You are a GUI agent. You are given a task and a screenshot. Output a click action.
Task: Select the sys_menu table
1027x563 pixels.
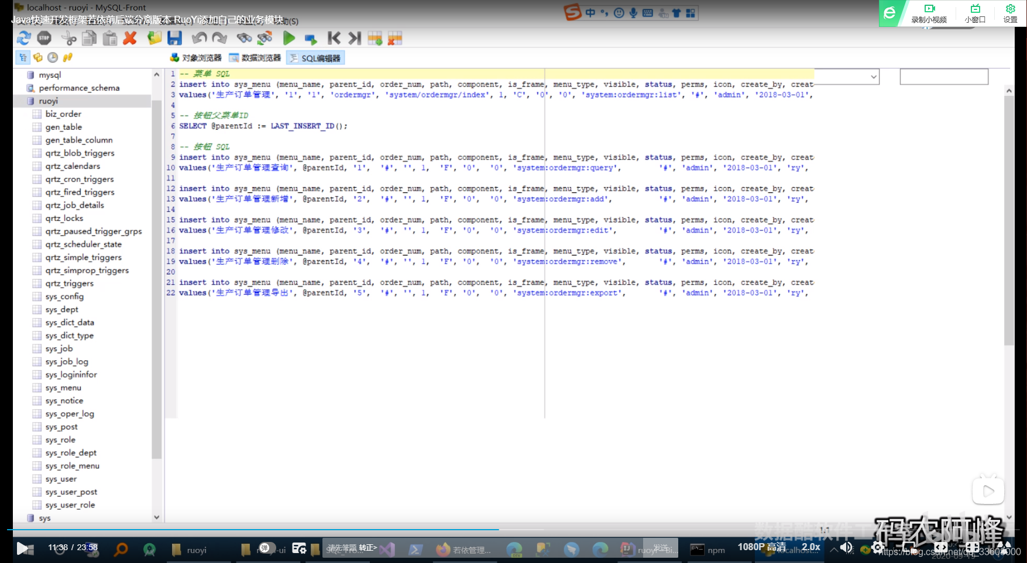point(63,388)
